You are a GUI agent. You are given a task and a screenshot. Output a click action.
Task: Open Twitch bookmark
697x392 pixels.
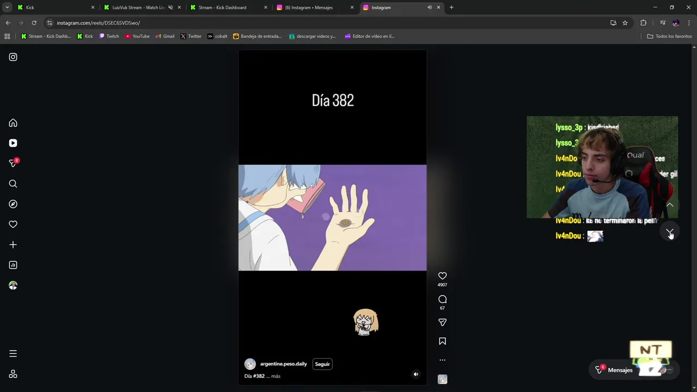pos(109,36)
